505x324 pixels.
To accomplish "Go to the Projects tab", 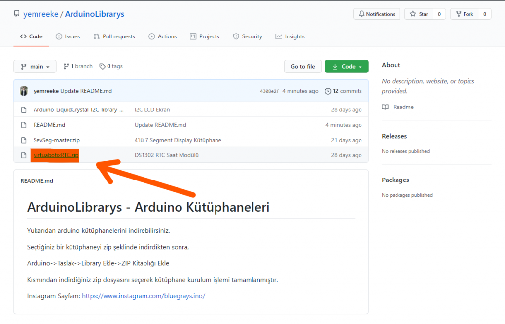I will 205,36.
